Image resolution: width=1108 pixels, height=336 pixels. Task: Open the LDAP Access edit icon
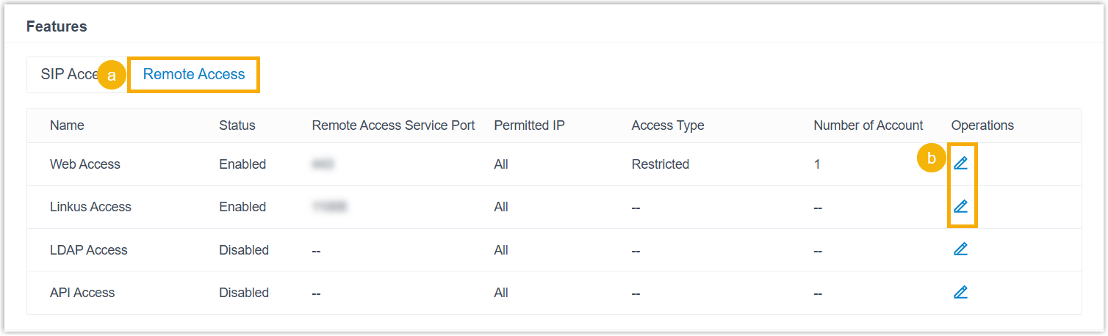click(x=960, y=249)
